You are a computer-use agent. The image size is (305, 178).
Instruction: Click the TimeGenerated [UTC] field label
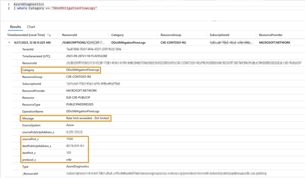pyautogui.click(x=36, y=56)
